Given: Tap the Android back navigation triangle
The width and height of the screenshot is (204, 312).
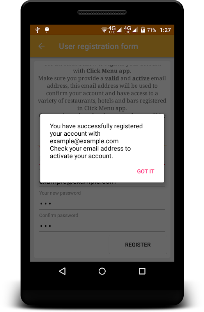Looking at the screenshot, I should coord(62,271).
